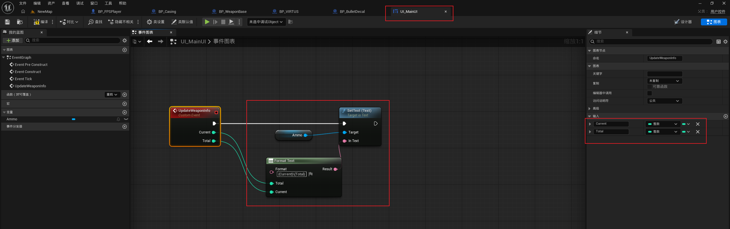The image size is (730, 229).
Task: Collapse the 图表节点 section
Action: pos(589,51)
